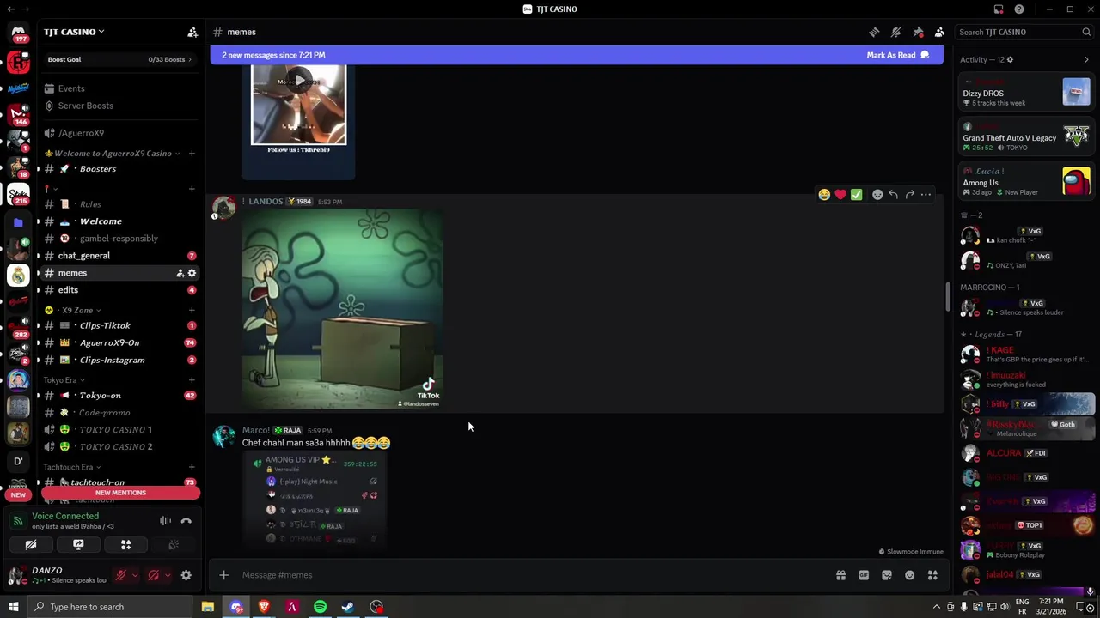The image size is (1100, 618).
Task: Open More options on LANDOS message
Action: click(926, 195)
